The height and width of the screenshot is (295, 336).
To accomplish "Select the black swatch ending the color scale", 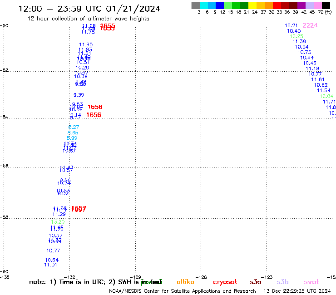I will [326, 6].
